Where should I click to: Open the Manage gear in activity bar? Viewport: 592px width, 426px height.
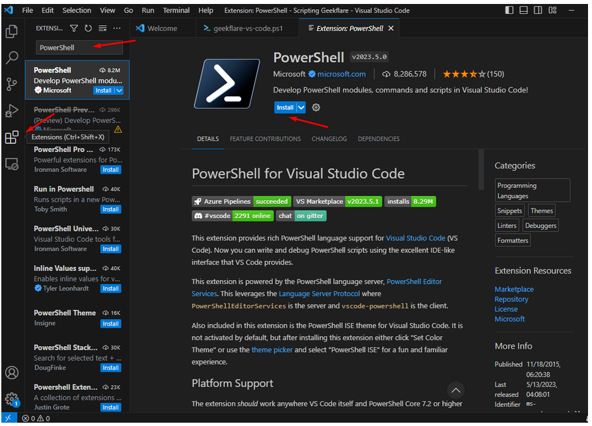pos(12,399)
